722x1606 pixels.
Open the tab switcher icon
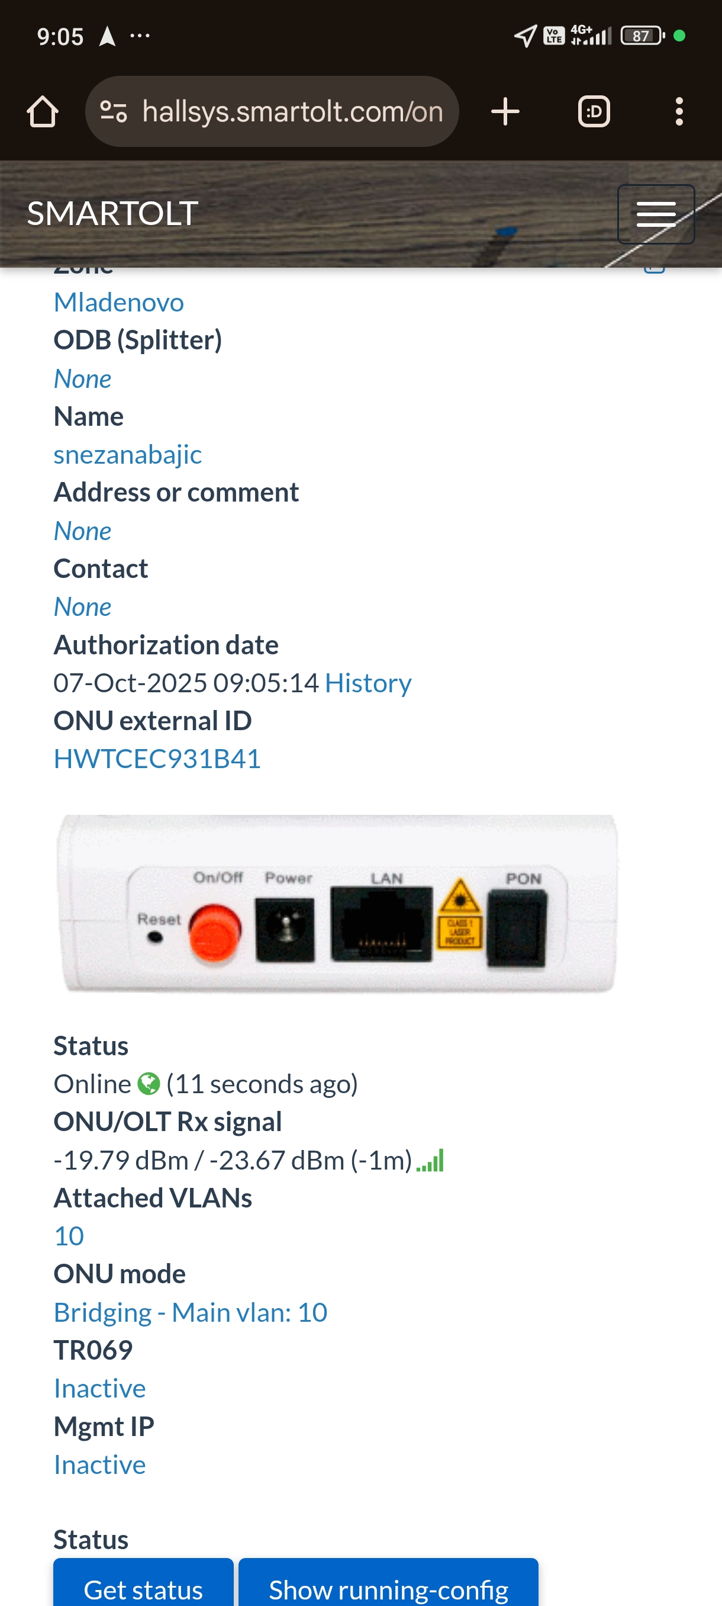point(594,111)
